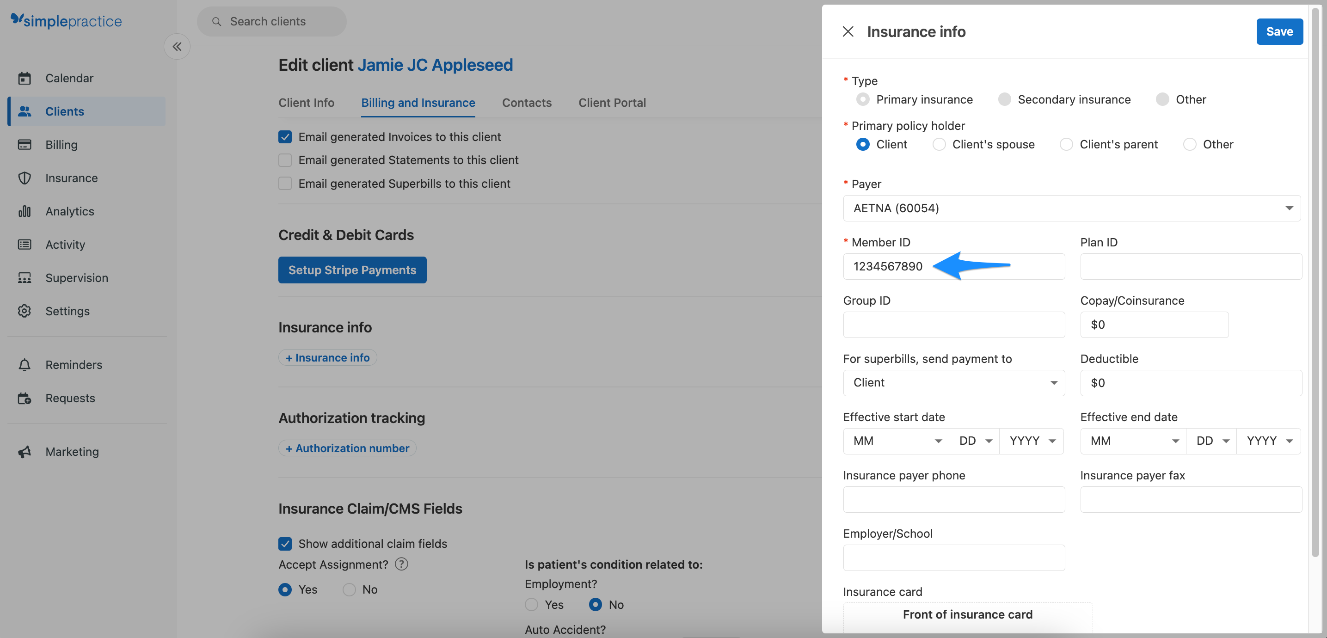
Task: Check Email generated Statements to this client
Action: 285,160
